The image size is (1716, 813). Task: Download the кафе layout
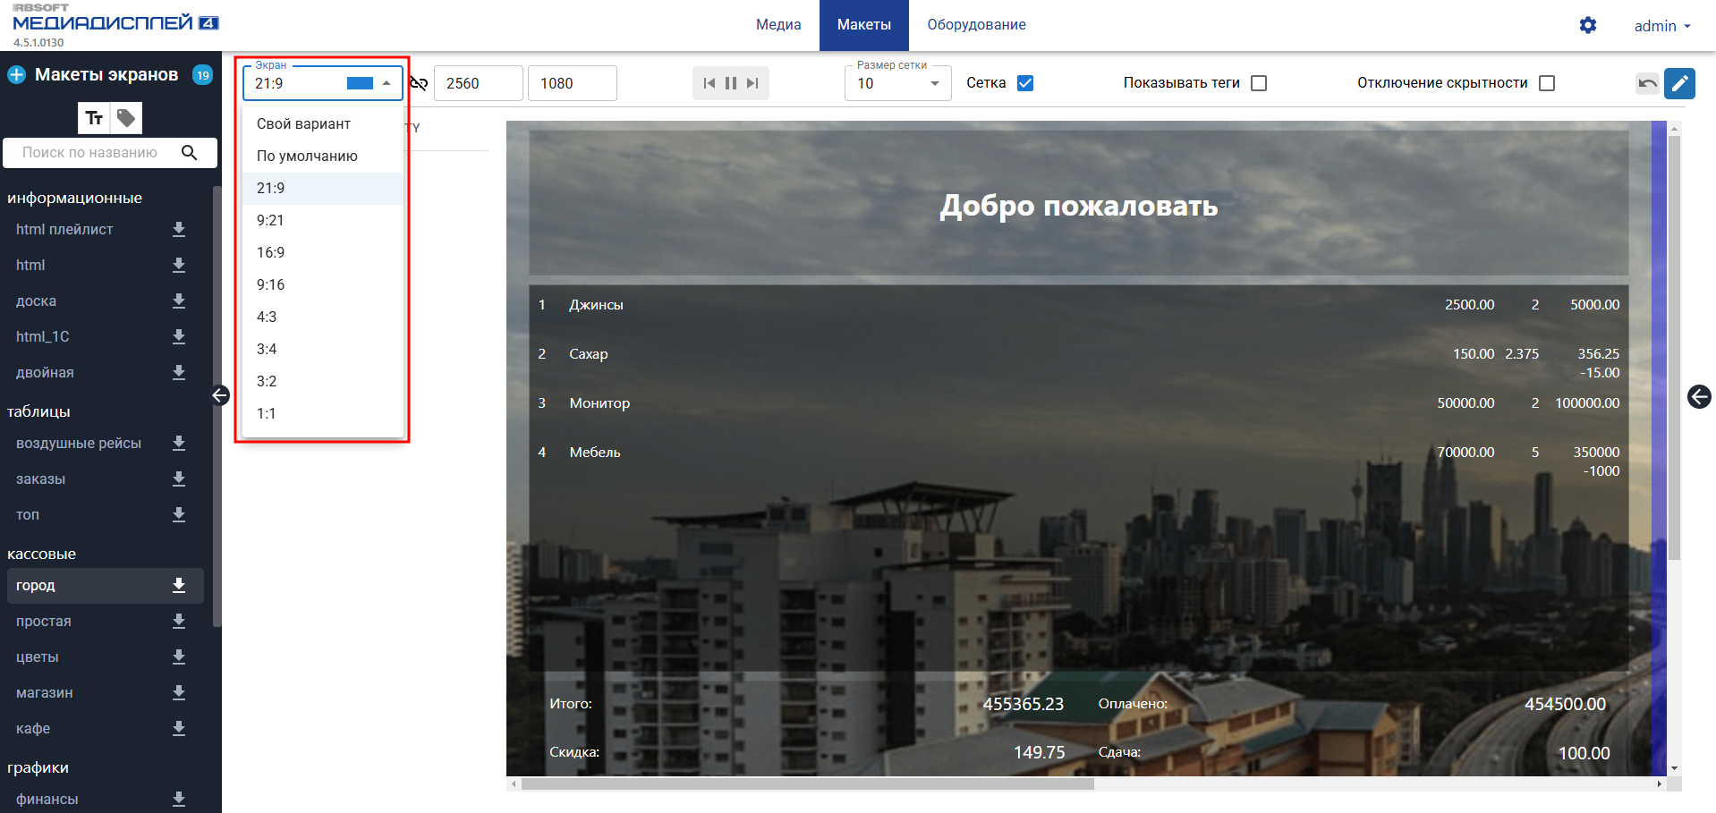(179, 729)
